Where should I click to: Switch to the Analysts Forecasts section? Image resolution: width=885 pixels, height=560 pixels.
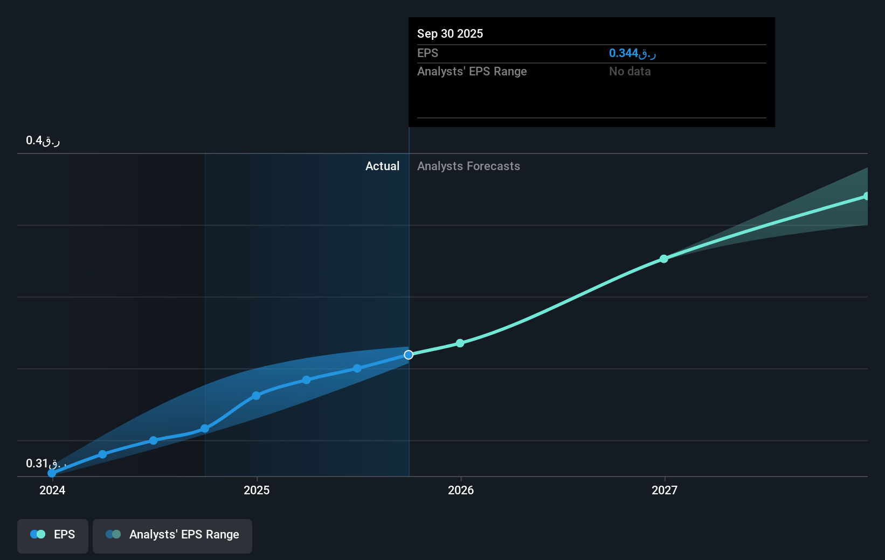[468, 166]
